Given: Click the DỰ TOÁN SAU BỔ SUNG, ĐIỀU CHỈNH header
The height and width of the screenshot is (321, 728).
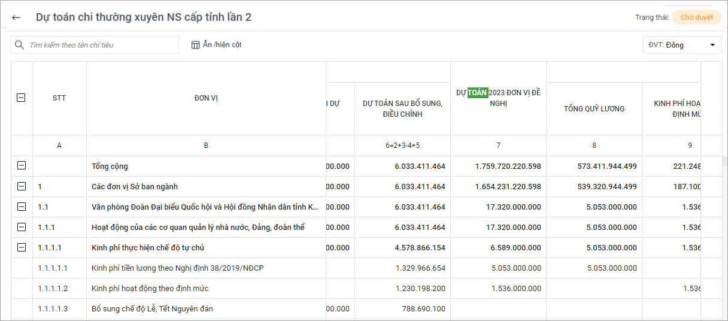Looking at the screenshot, I should tap(402, 108).
